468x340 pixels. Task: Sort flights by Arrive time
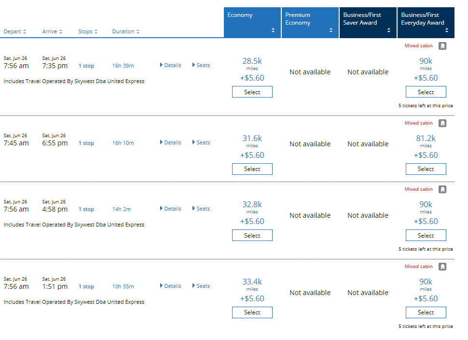tap(52, 31)
